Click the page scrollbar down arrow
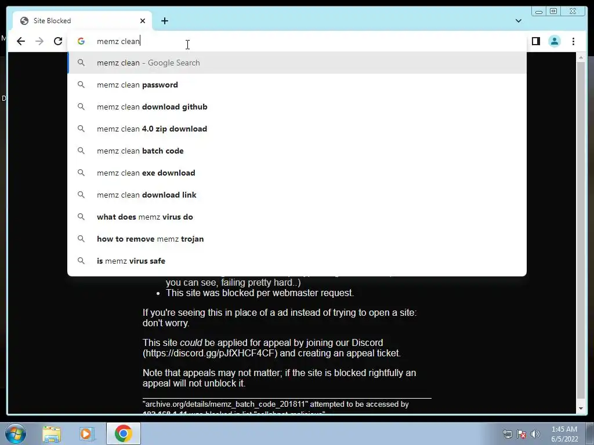 pyautogui.click(x=581, y=408)
